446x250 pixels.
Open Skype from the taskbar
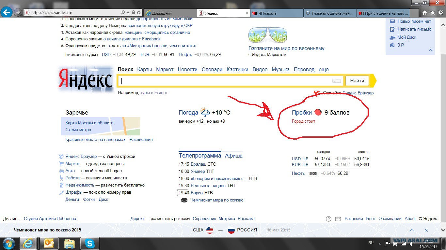click(89, 243)
